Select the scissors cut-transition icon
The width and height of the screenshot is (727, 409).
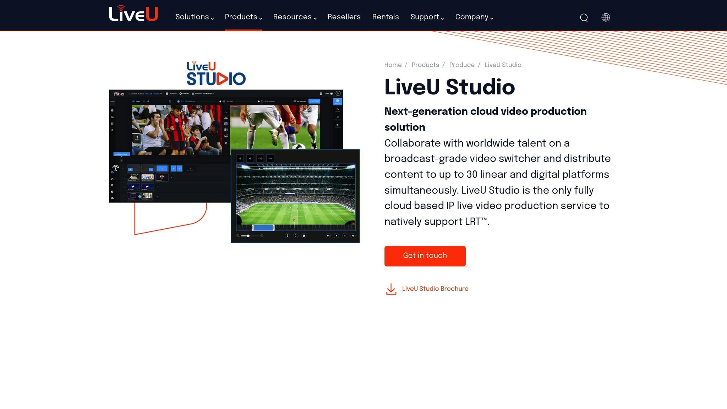pyautogui.click(x=226, y=118)
